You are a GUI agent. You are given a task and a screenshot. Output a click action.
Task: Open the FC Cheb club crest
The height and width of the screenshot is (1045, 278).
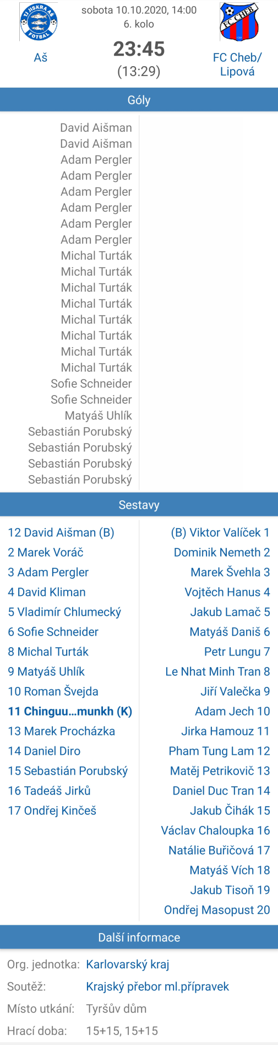[239, 22]
